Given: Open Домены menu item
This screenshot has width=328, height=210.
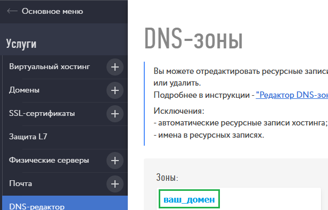Looking at the screenshot, I should pos(24,90).
